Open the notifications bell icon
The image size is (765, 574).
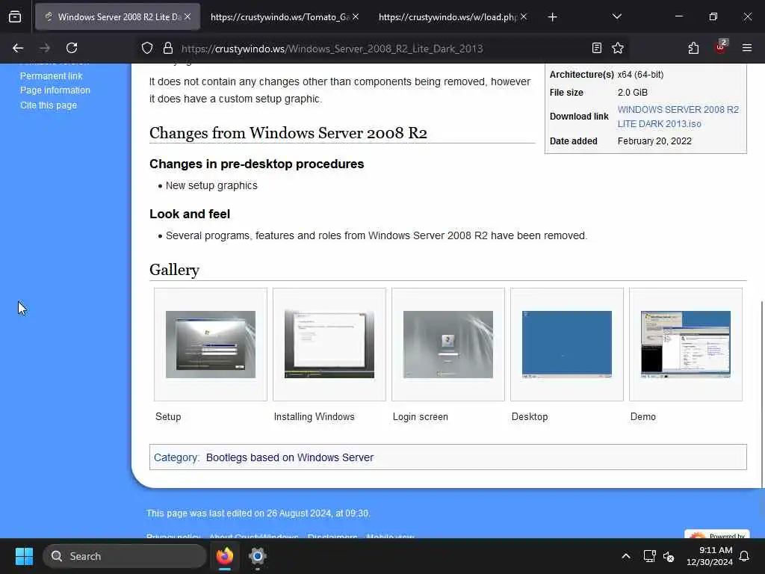click(x=744, y=556)
